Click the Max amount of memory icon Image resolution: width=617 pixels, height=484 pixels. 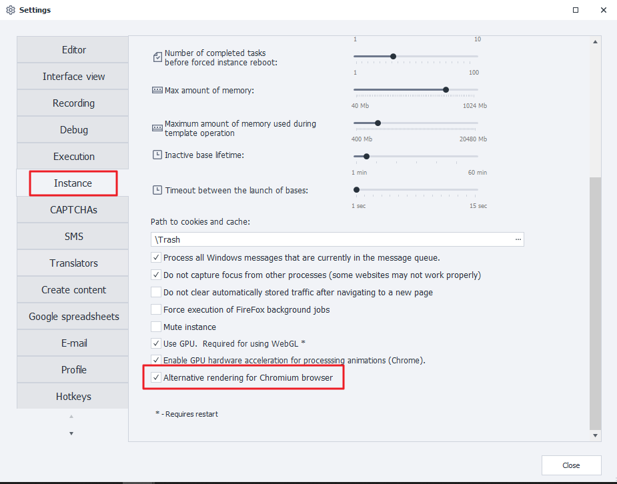click(x=157, y=90)
